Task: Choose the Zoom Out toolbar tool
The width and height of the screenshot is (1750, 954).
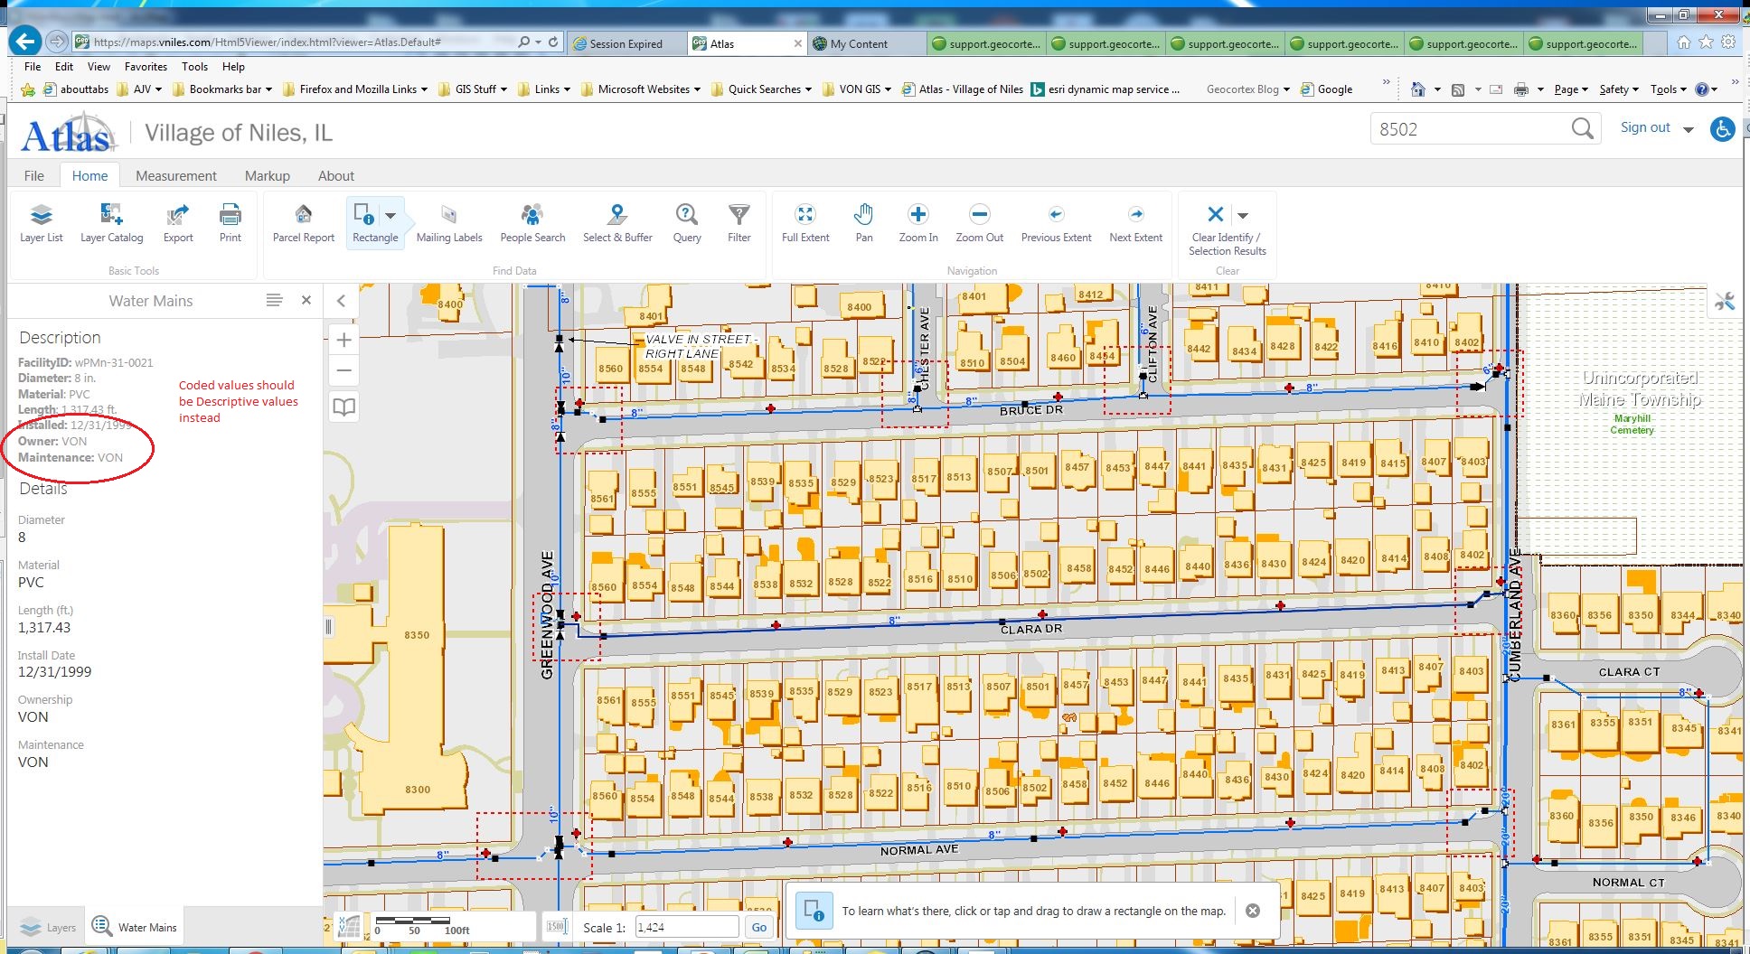Action: [x=980, y=223]
